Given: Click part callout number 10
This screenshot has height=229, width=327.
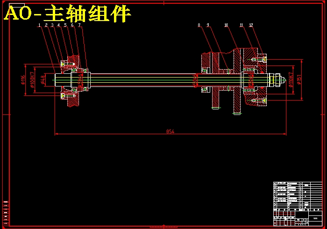Looking at the screenshot, I should (x=226, y=25).
